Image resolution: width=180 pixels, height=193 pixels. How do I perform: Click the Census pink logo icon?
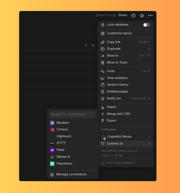click(x=52, y=130)
